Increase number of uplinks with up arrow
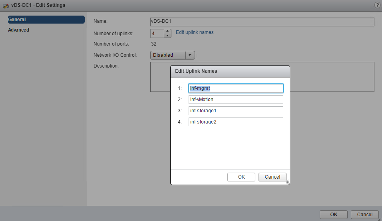This screenshot has width=382, height=221. pyautogui.click(x=167, y=31)
